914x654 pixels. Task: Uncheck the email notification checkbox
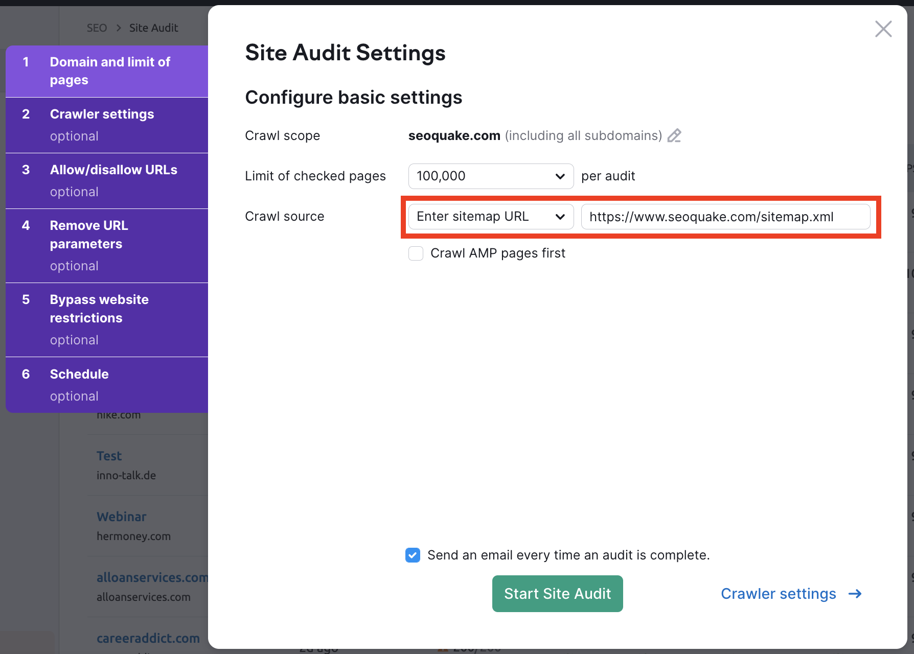(x=413, y=555)
